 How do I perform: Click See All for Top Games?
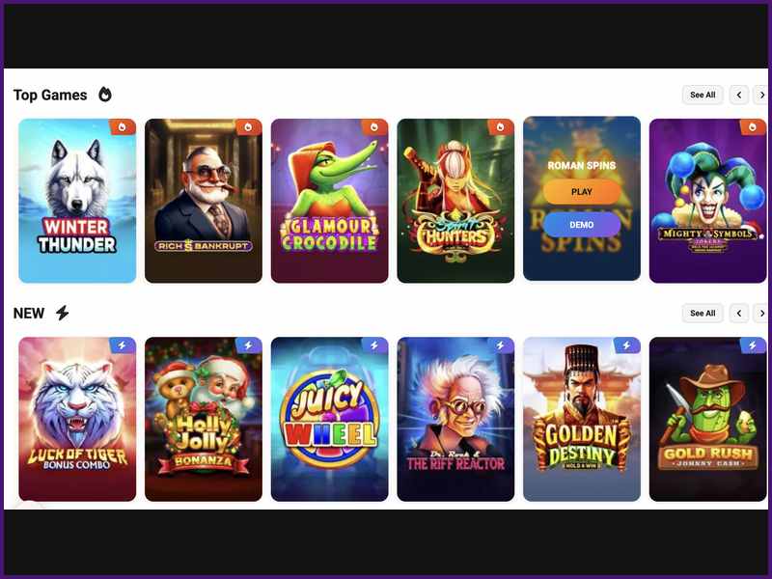(703, 95)
